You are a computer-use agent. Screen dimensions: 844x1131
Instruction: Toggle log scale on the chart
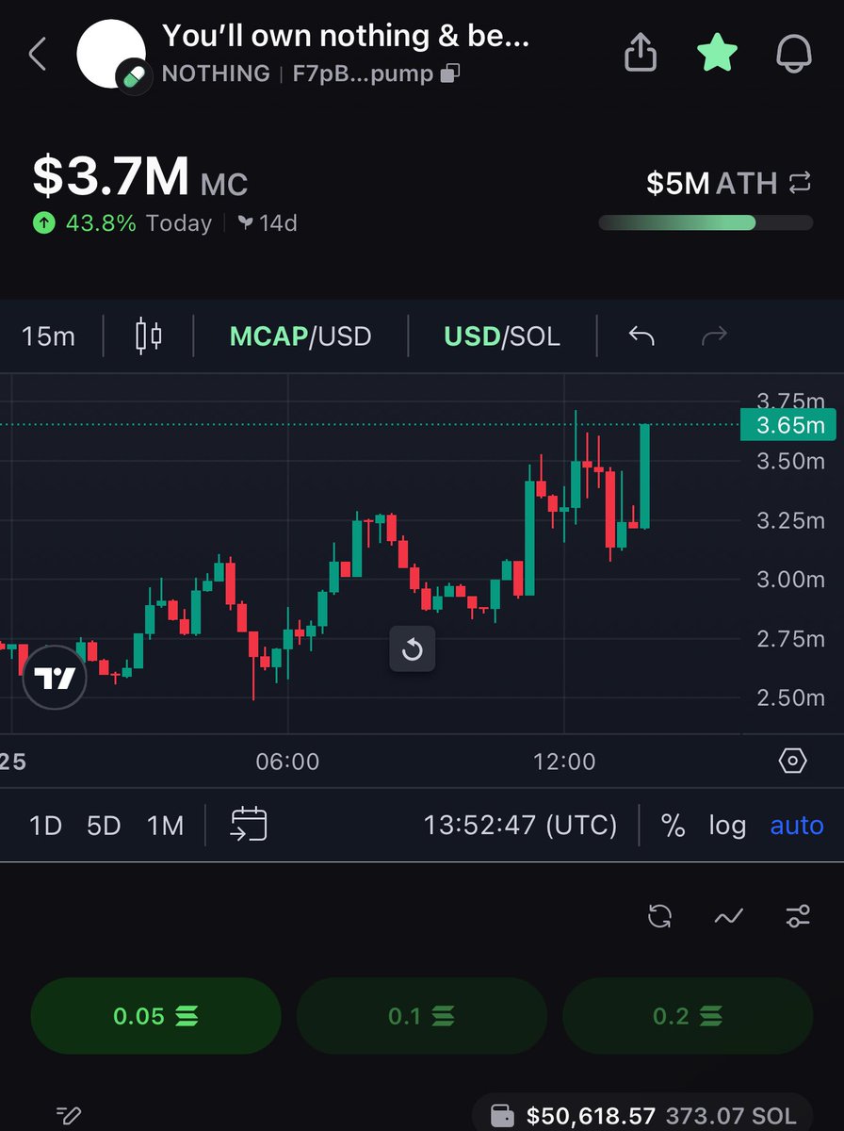[x=727, y=826]
